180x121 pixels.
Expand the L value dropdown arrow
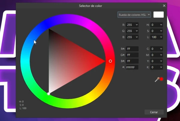tap(161, 37)
